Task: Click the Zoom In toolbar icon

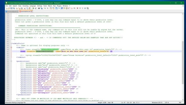Action: pos(45,8)
